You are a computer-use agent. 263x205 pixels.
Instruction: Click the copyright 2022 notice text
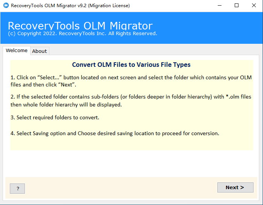click(x=83, y=33)
